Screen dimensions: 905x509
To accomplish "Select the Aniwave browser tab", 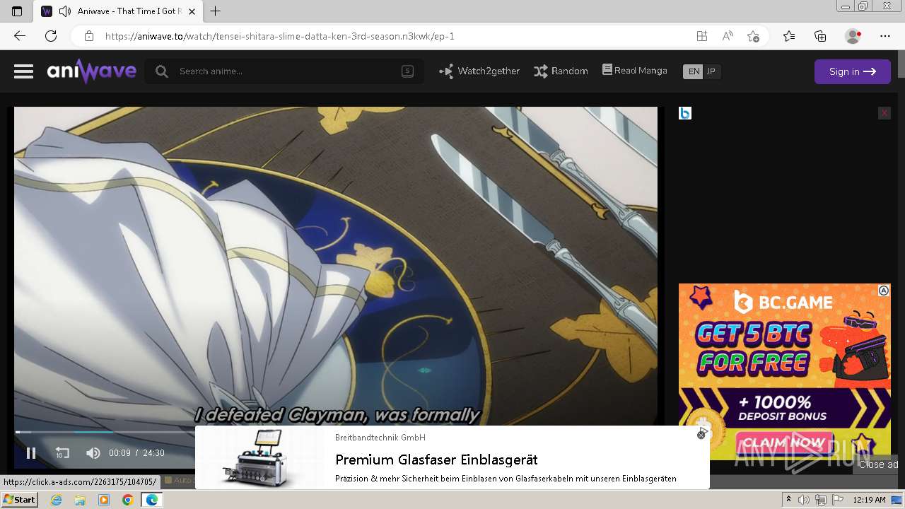I will (x=117, y=11).
